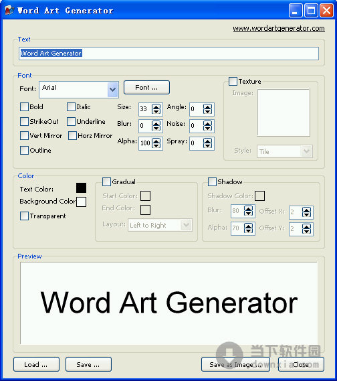Decrease the Angle spinner value
This screenshot has height=381, width=337.
(x=207, y=111)
